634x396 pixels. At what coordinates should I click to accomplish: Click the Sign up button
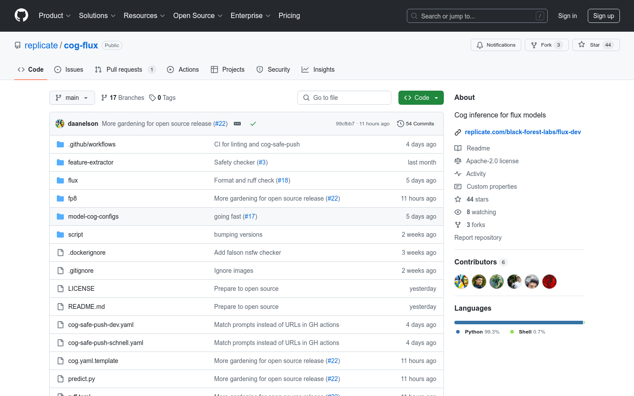point(603,16)
